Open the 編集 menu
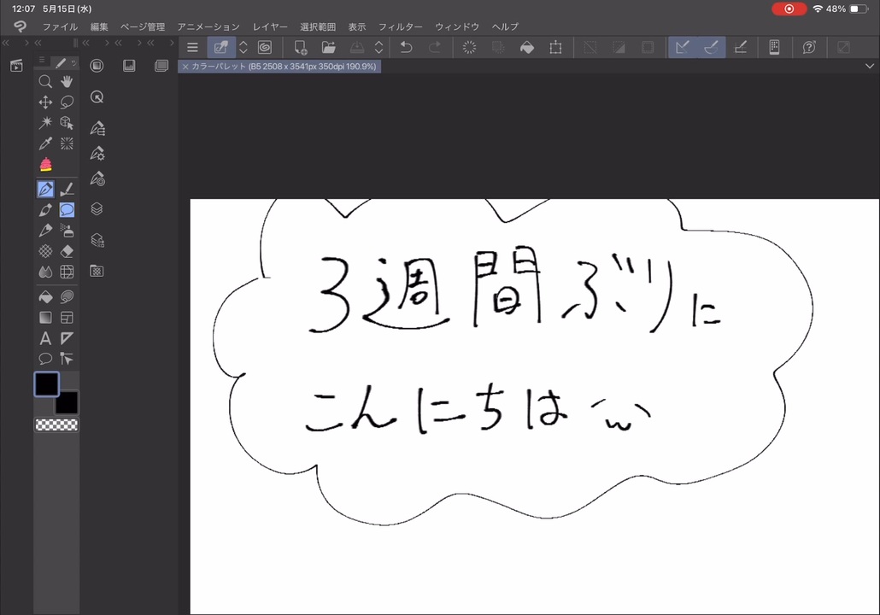The height and width of the screenshot is (615, 880). coord(99,27)
